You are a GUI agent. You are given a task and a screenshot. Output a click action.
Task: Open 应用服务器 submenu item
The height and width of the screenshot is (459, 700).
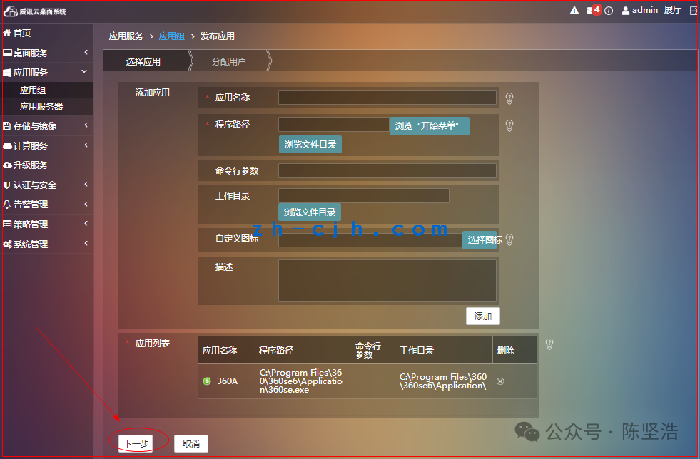point(47,107)
